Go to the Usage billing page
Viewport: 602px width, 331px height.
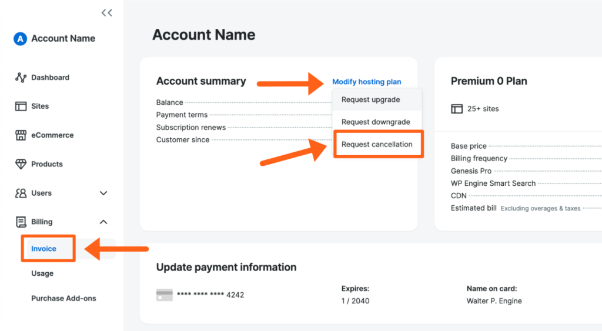coord(42,273)
